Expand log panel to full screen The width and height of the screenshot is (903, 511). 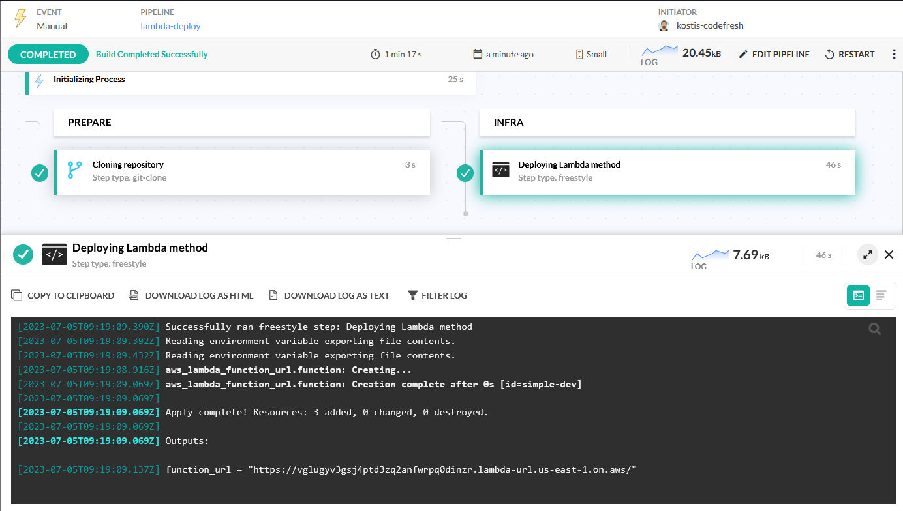pos(868,255)
